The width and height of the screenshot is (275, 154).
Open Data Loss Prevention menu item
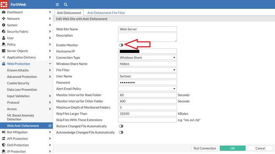click(x=22, y=90)
